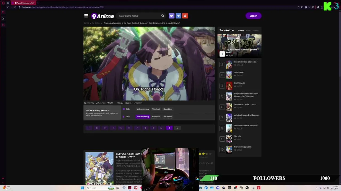Click the browser forward arrow
The width and height of the screenshot is (341, 191).
[11, 7]
